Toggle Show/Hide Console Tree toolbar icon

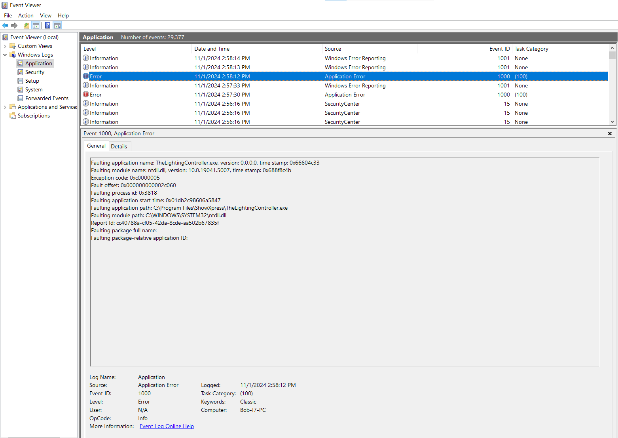coord(36,25)
